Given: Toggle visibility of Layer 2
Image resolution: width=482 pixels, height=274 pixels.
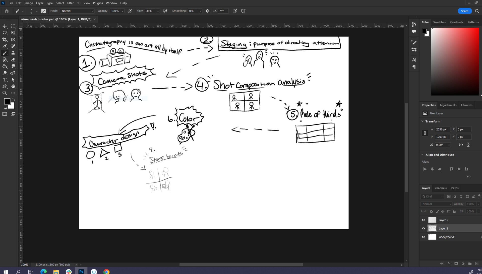Looking at the screenshot, I should tap(424, 220).
